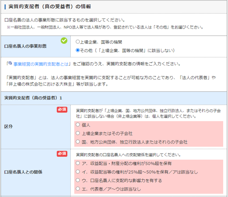Click the blue bar icon beside section heading

click(x=5, y=7)
